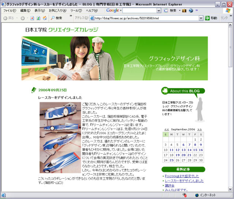Open the Google logo dropdown arrow
This screenshot has height=199, width=234.
click(121, 11)
